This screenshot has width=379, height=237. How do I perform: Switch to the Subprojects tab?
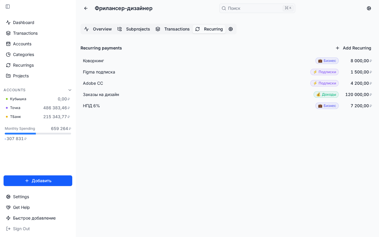click(x=134, y=29)
